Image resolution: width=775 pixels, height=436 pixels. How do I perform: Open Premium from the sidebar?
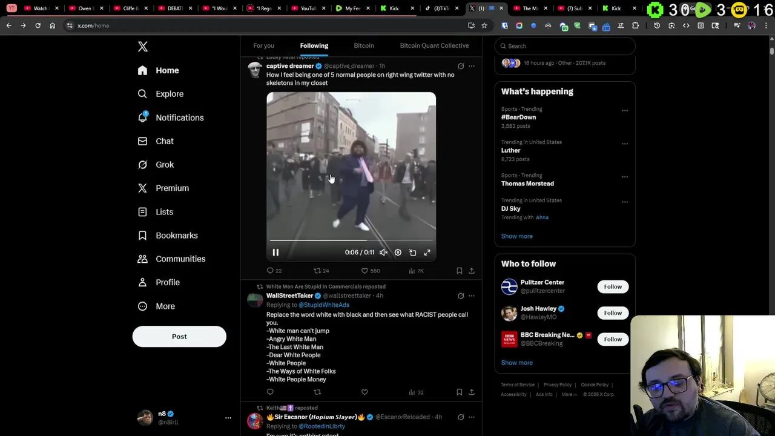point(163,188)
